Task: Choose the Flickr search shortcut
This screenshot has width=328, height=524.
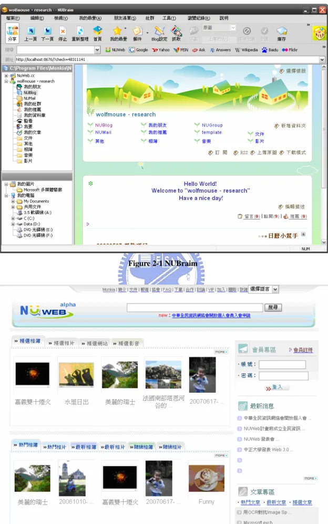Action: (x=290, y=50)
